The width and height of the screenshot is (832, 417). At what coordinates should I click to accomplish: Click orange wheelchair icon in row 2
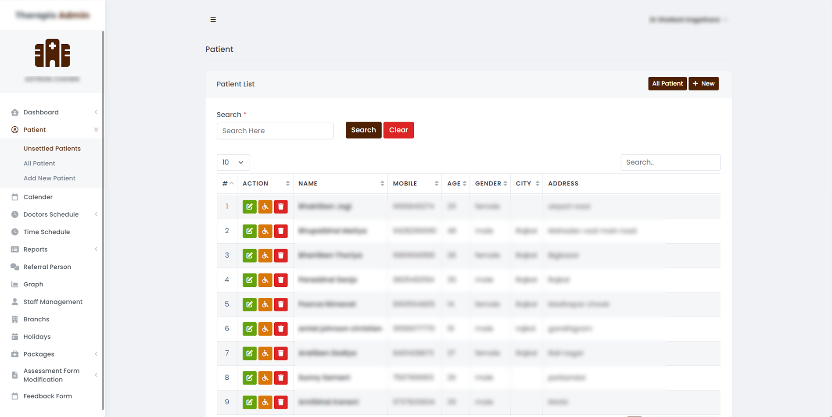coord(265,231)
